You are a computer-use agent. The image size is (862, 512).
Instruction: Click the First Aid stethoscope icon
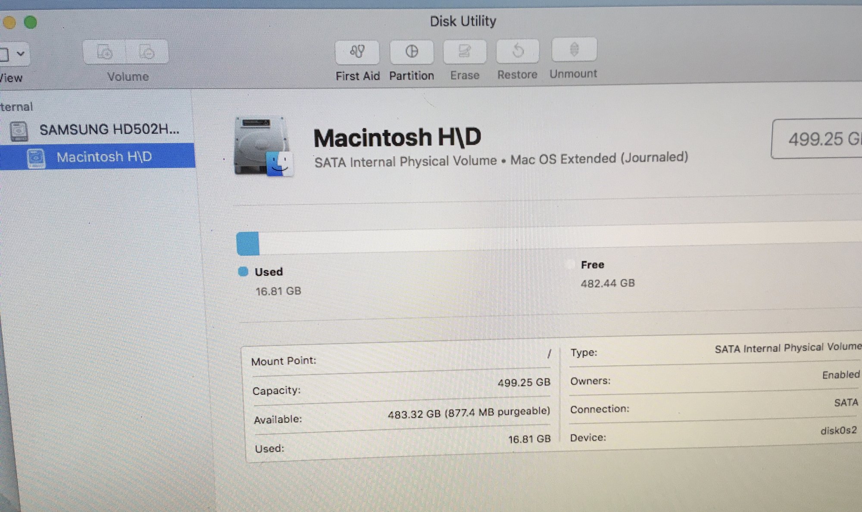tap(357, 52)
